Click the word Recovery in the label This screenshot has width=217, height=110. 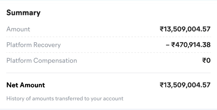click(x=47, y=45)
